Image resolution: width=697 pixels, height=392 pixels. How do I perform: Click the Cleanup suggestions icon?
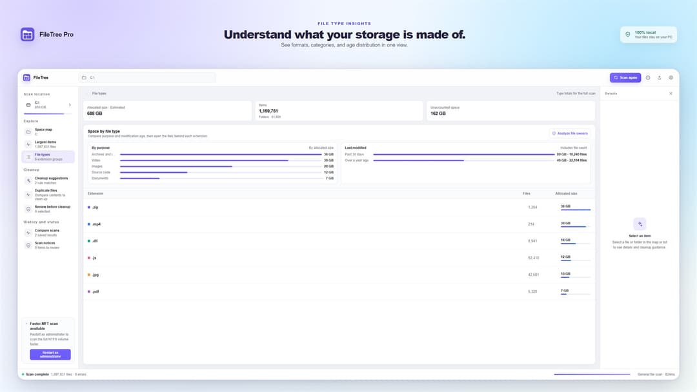pyautogui.click(x=28, y=181)
